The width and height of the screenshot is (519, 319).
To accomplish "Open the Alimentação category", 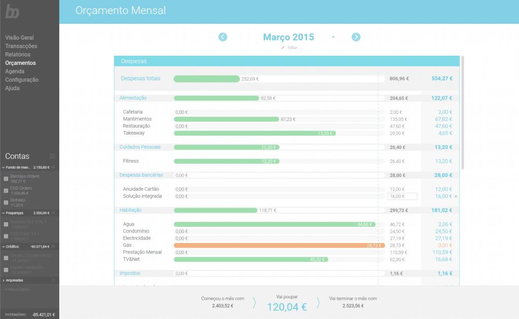I will pos(133,98).
